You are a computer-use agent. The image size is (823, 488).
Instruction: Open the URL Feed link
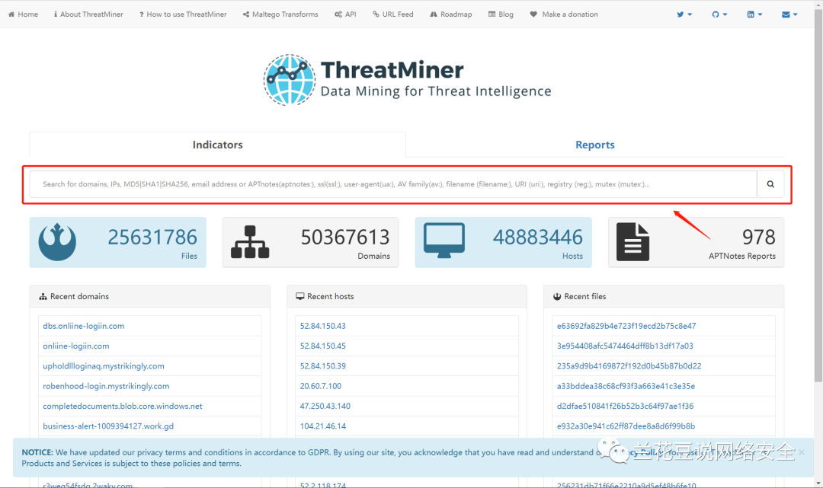point(393,14)
